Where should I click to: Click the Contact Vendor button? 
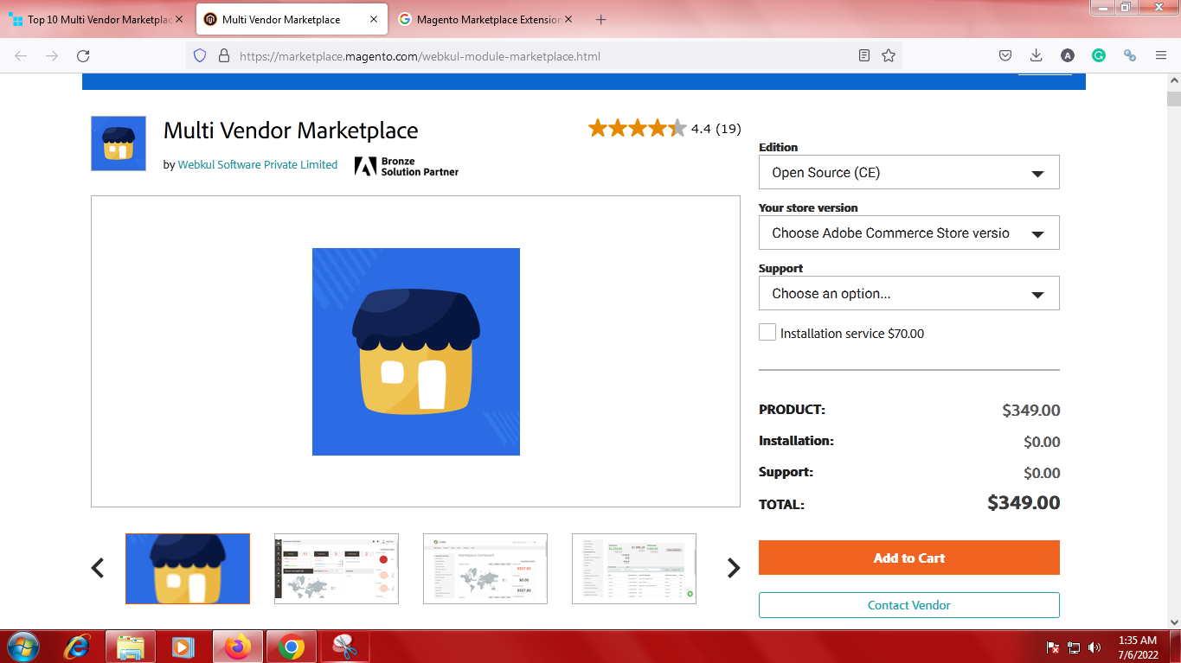coord(909,605)
